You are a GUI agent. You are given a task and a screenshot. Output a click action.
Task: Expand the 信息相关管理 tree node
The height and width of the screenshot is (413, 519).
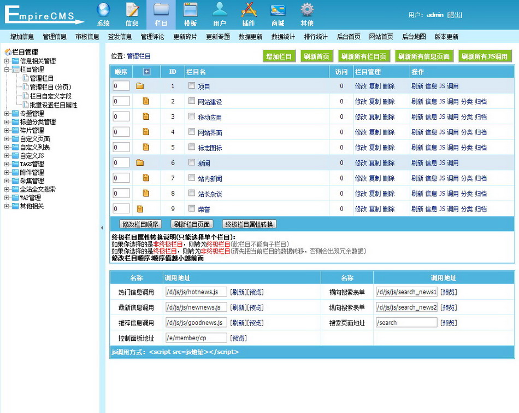[x=7, y=61]
